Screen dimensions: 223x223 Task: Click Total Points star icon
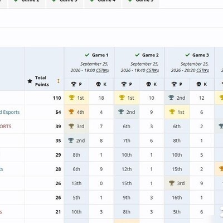point(30,81)
